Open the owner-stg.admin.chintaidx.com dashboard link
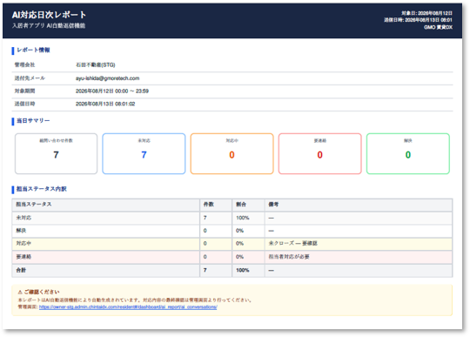 [128, 307]
